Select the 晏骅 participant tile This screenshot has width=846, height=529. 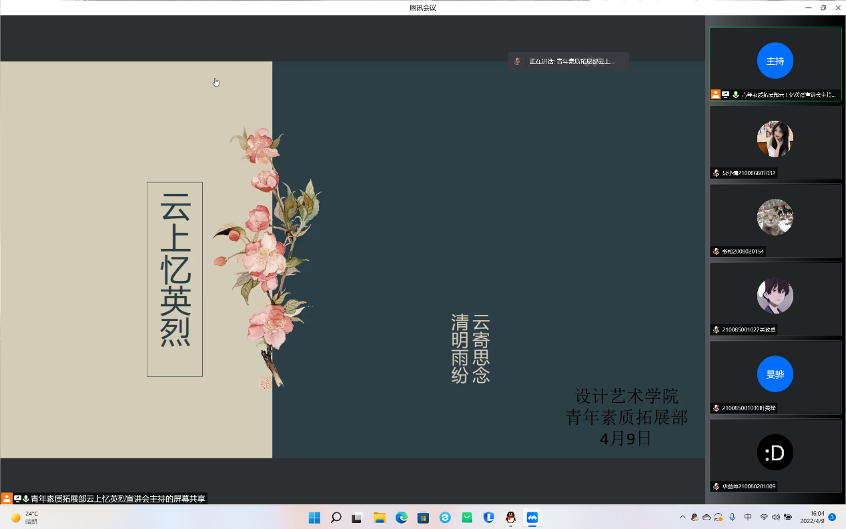[775, 377]
